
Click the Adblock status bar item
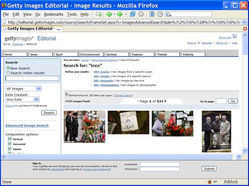click(231, 181)
